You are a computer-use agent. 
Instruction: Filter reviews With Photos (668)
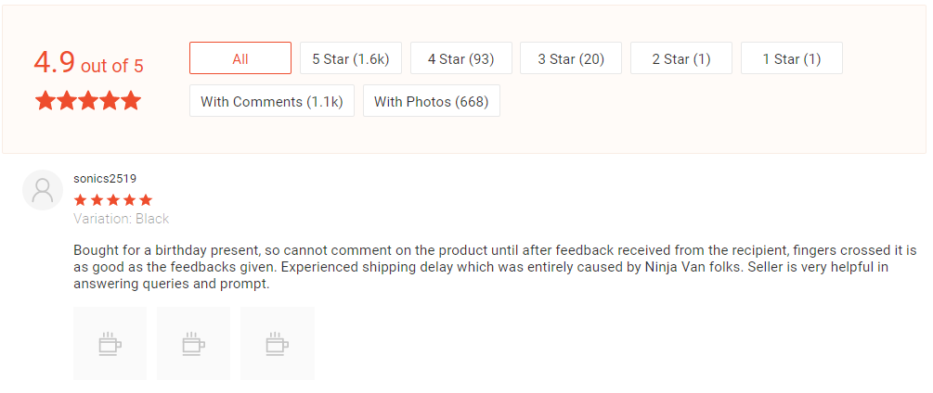[x=431, y=101]
